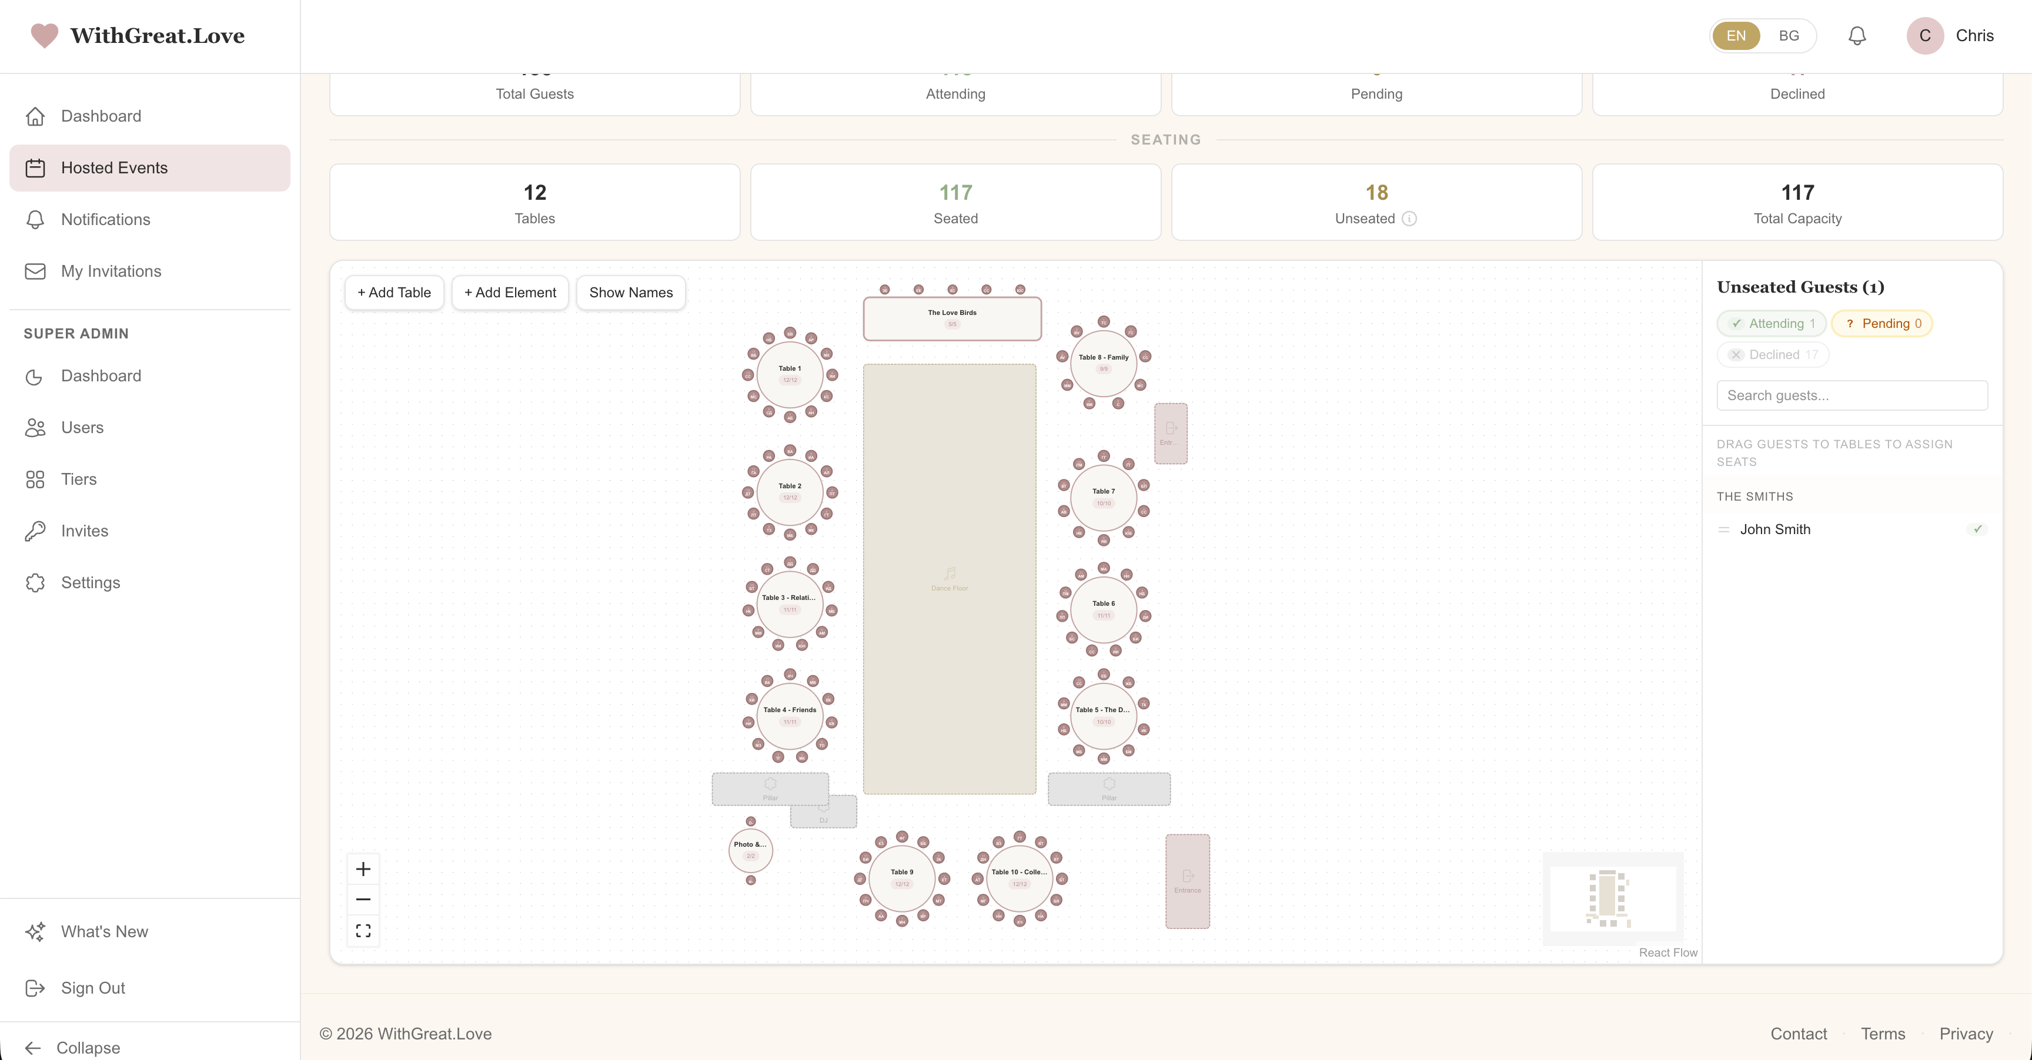
Task: Switch language to BG
Action: click(x=1788, y=35)
